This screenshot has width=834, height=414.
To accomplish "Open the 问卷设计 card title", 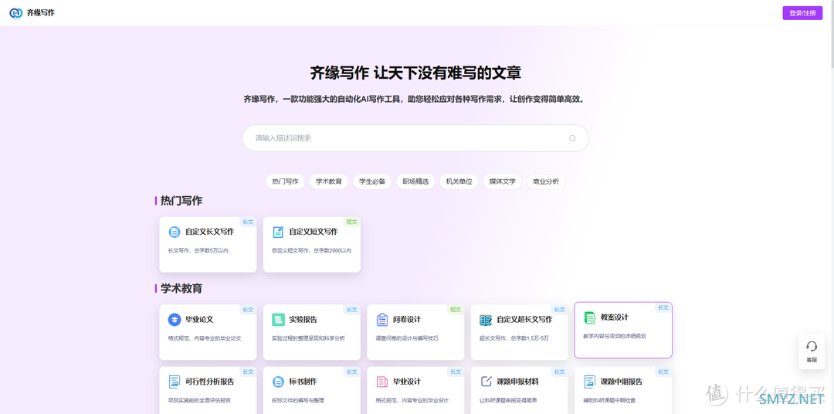I will pyautogui.click(x=407, y=320).
